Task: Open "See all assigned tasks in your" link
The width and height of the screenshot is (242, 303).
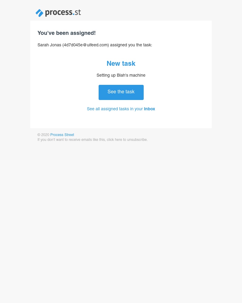Action: pos(115,109)
